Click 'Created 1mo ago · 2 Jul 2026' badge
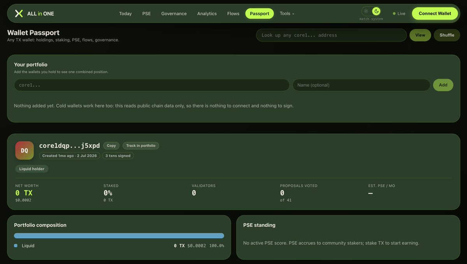 pyautogui.click(x=69, y=156)
